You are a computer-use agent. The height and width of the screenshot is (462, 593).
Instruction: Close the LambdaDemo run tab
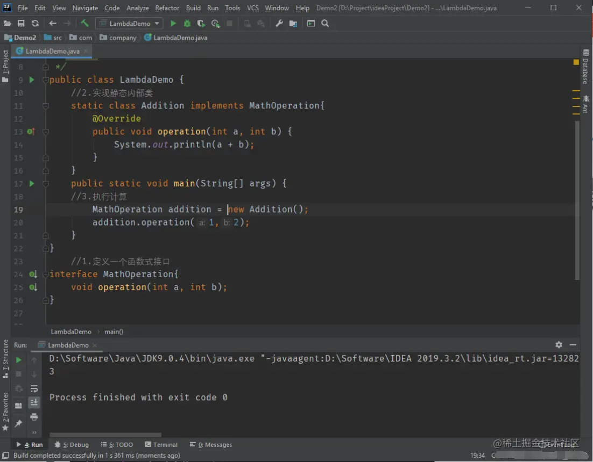[x=95, y=345]
